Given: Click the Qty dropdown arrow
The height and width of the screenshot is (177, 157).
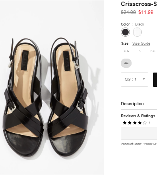Looking at the screenshot, I should coord(144,79).
